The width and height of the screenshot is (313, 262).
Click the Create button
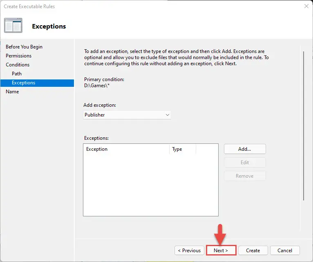tap(253, 250)
